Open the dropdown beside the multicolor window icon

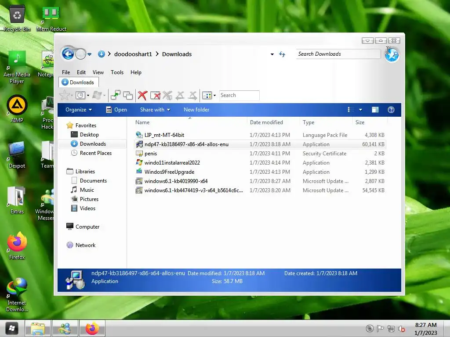(214, 95)
